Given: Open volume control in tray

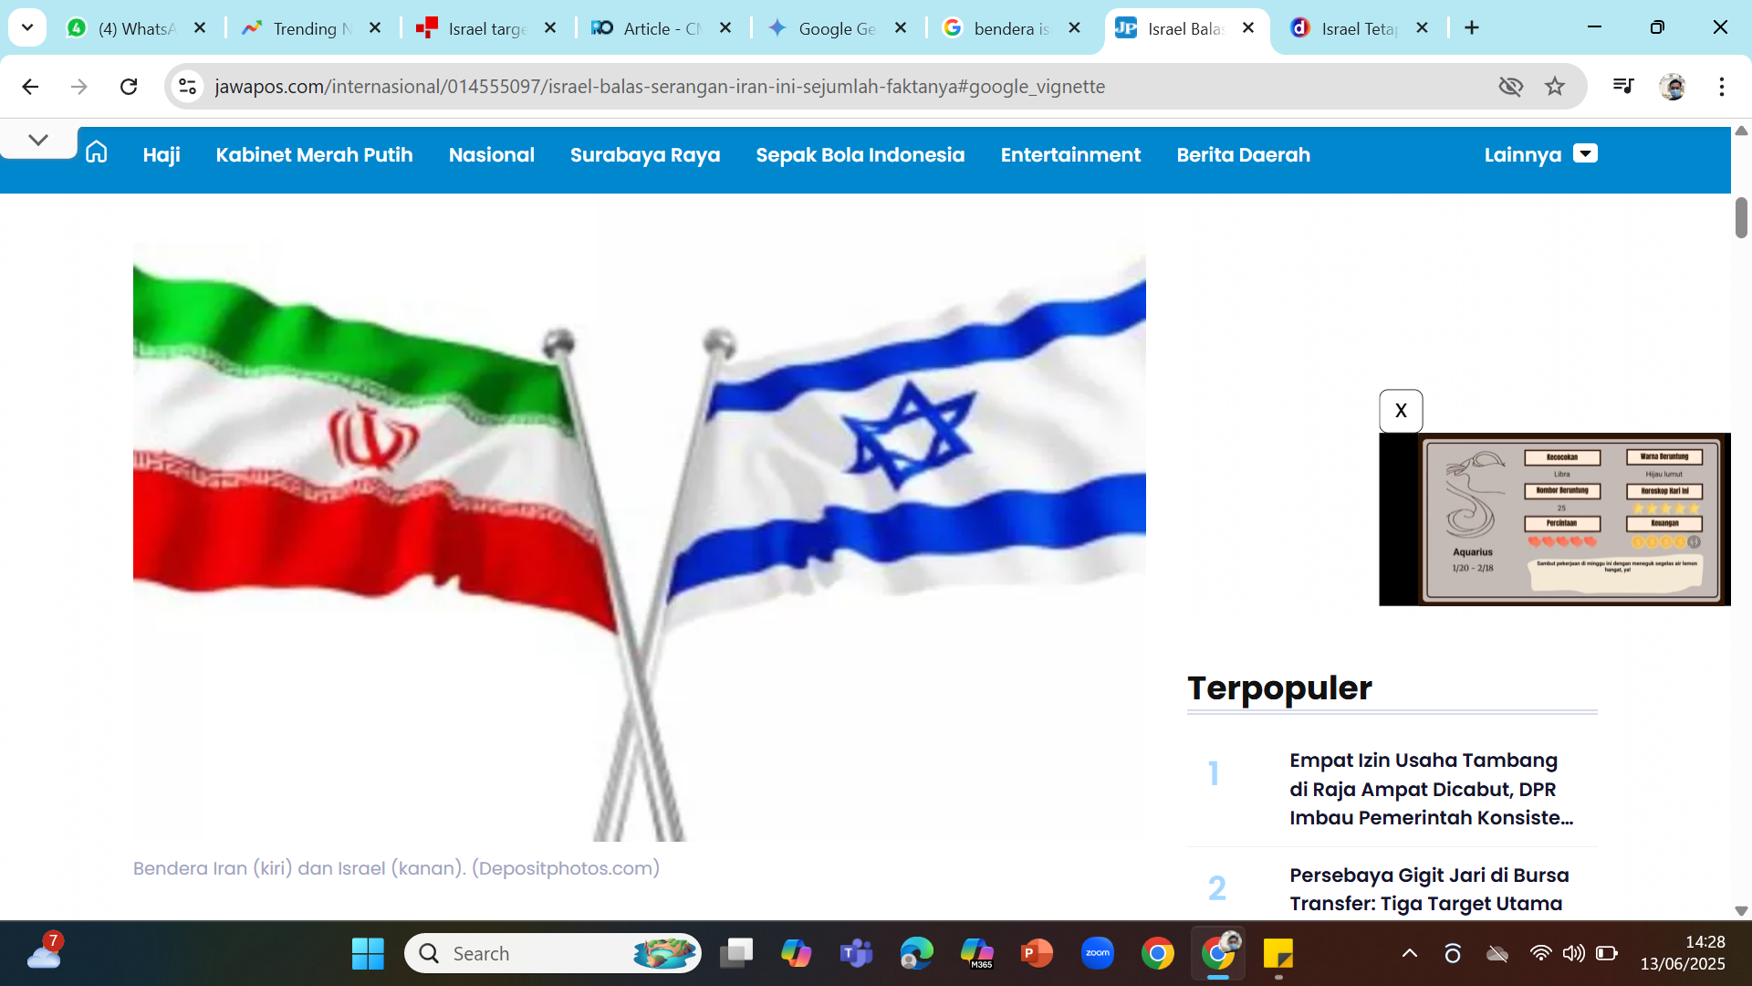Looking at the screenshot, I should click(x=1573, y=954).
